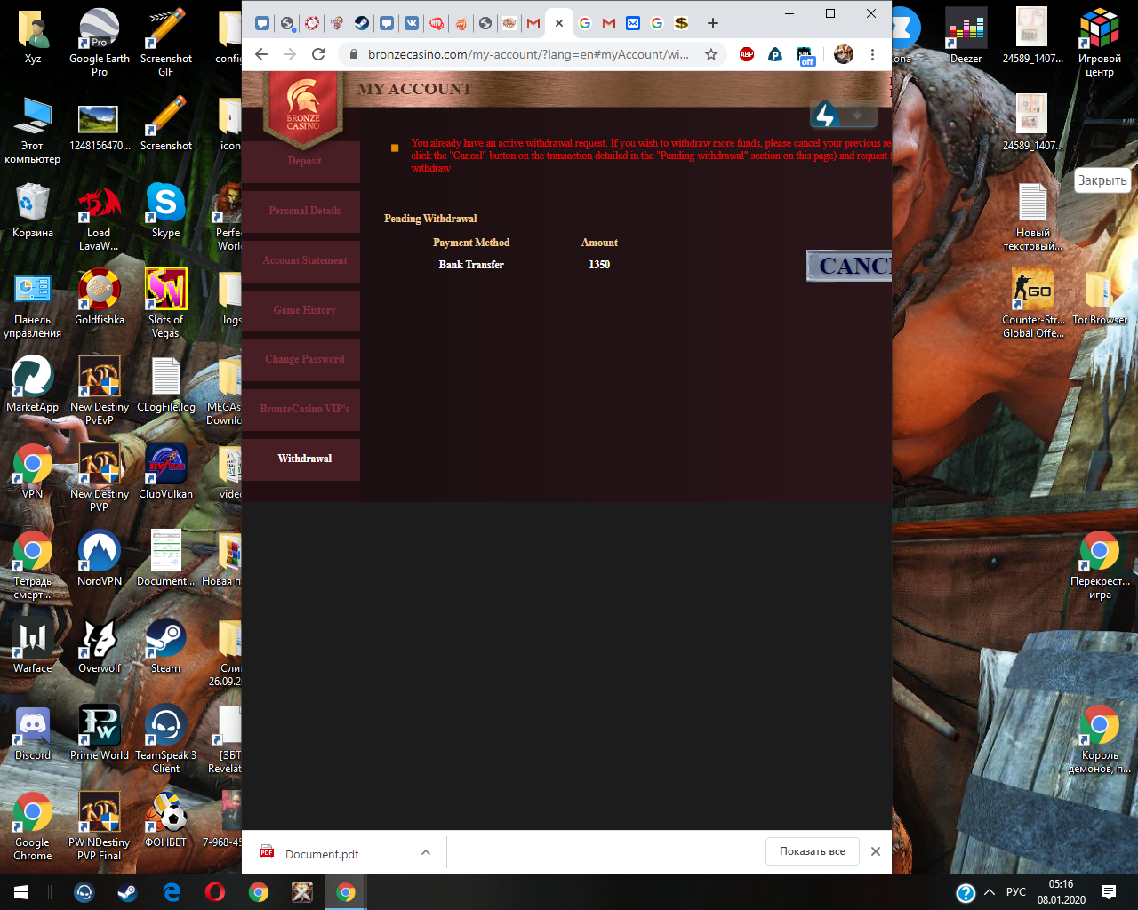
Task: Close the downloads bar
Action: click(x=876, y=851)
